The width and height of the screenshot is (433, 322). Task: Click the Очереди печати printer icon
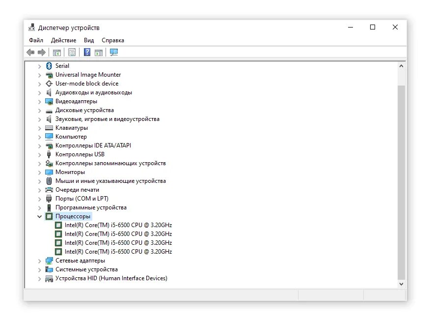tap(49, 190)
